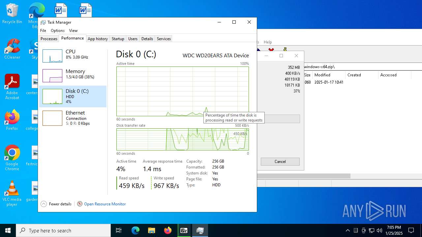Open the notification center icon

tap(411, 230)
